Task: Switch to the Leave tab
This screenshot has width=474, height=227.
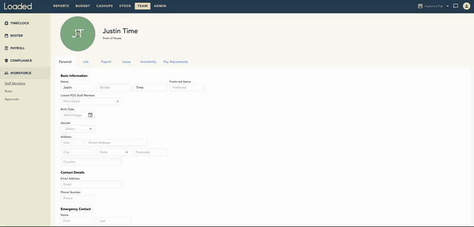Action: (x=126, y=62)
